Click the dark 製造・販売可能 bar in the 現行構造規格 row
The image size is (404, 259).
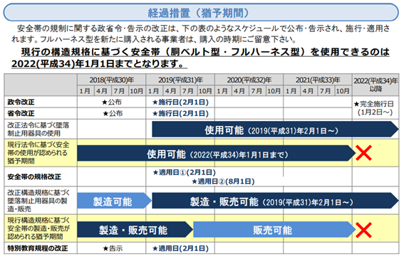pos(135,230)
